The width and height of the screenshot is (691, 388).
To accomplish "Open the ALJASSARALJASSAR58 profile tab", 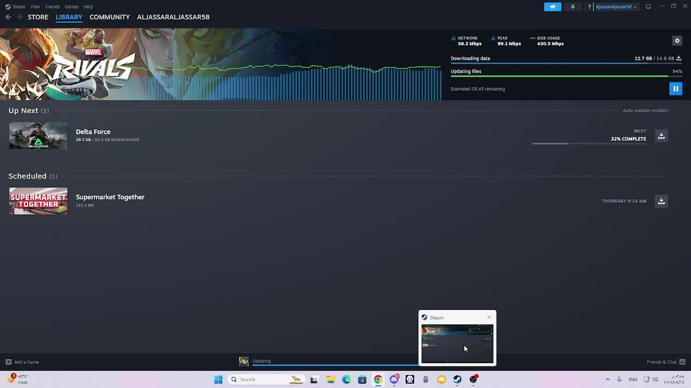I will point(173,17).
